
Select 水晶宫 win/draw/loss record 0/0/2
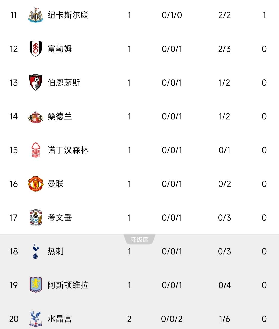coord(172,319)
